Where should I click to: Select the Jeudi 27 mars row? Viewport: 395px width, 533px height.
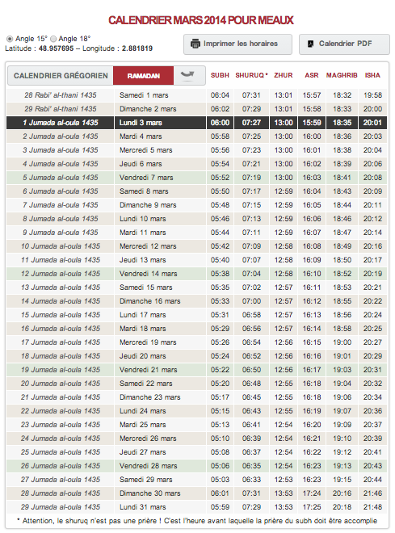pyautogui.click(x=196, y=452)
